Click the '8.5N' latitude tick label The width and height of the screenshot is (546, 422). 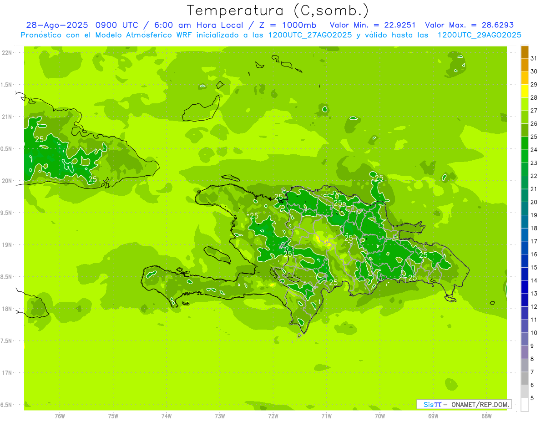(x=7, y=277)
